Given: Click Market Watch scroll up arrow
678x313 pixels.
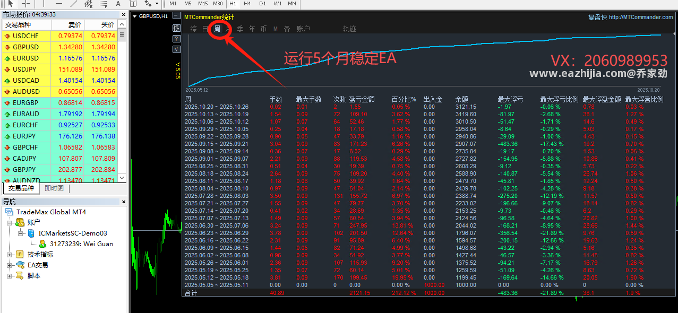Looking at the screenshot, I should pos(122,25).
